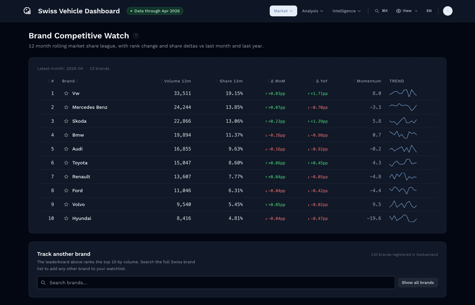Click the Latest month 2026-04 label
Image resolution: width=475 pixels, height=305 pixels.
(60, 68)
